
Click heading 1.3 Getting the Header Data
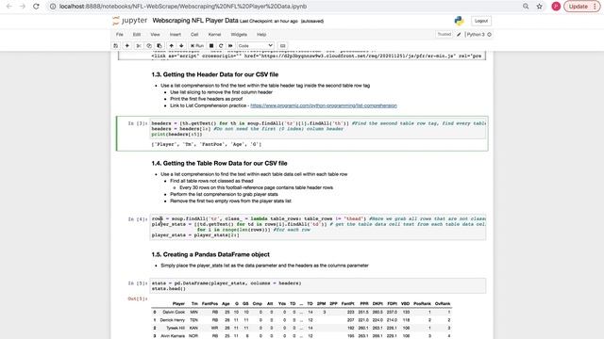215,74
